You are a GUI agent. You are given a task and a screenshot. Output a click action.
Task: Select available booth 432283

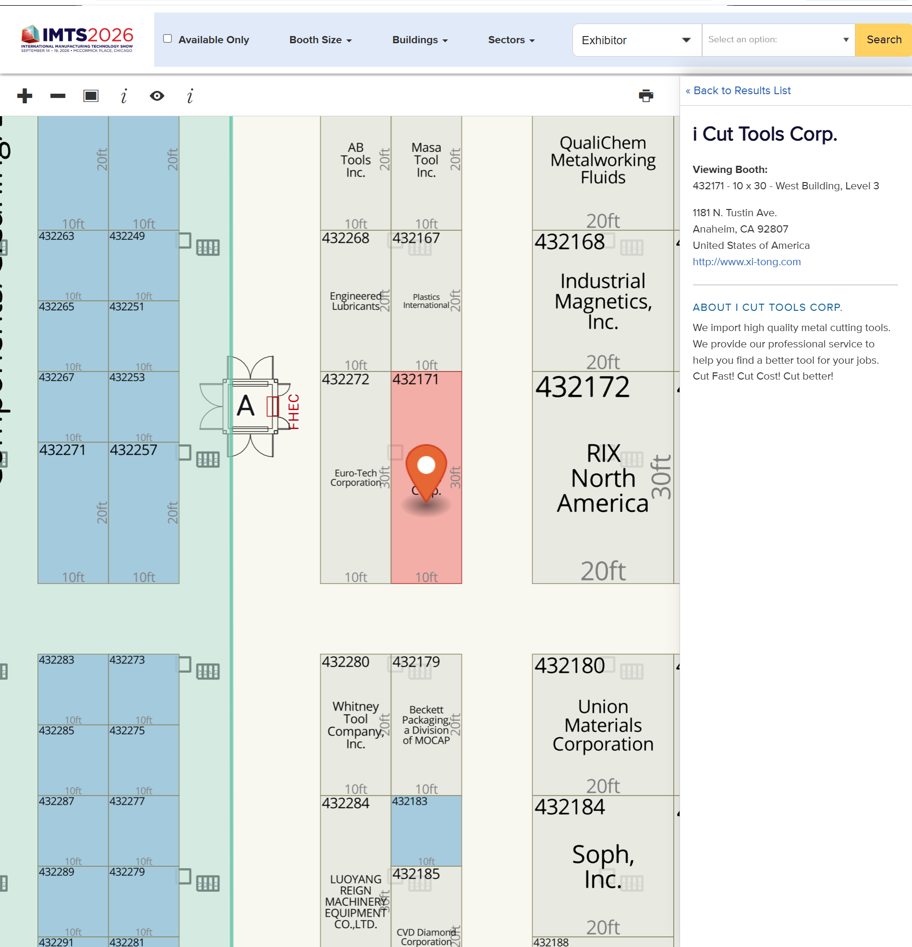73,689
